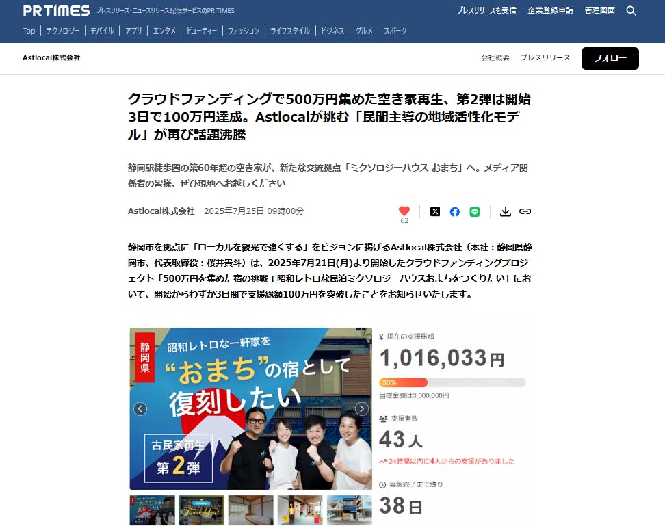Screen dimensions: 665x526
Task: Click プレスリリースを受信 link
Action: 486,11
